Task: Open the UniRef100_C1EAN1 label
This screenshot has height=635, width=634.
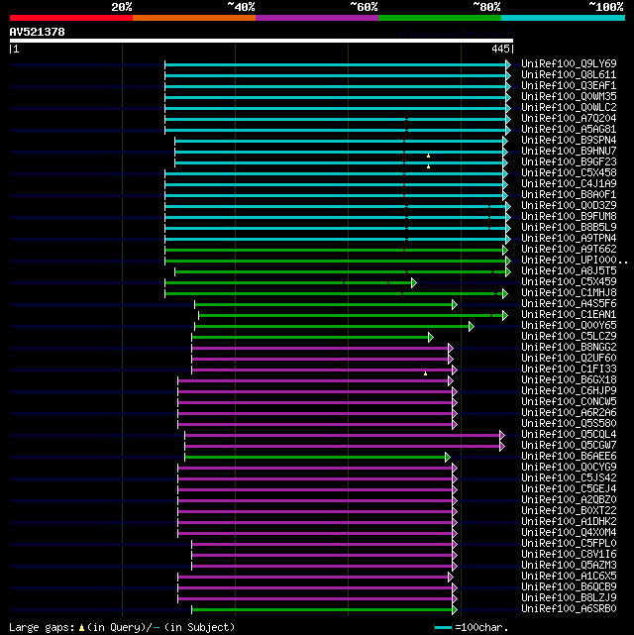Action: click(x=569, y=315)
